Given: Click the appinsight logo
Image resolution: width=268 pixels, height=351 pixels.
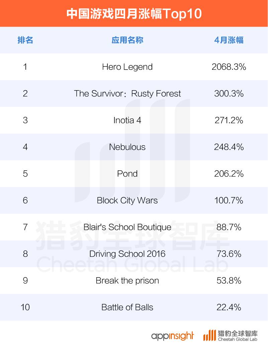Looking at the screenshot, I should (172, 336).
